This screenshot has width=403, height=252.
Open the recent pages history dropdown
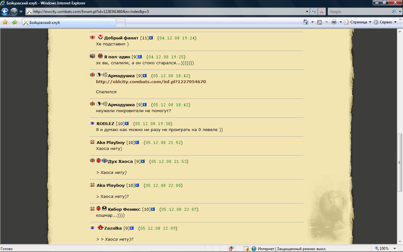pos(21,12)
